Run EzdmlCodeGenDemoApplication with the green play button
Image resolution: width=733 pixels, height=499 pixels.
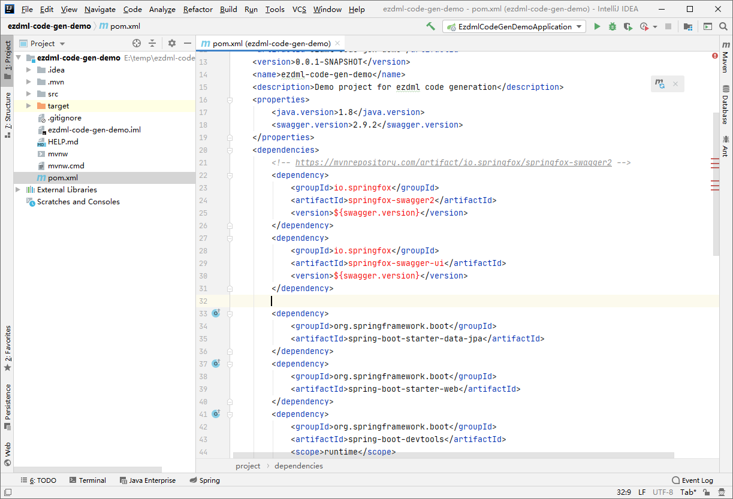[597, 26]
